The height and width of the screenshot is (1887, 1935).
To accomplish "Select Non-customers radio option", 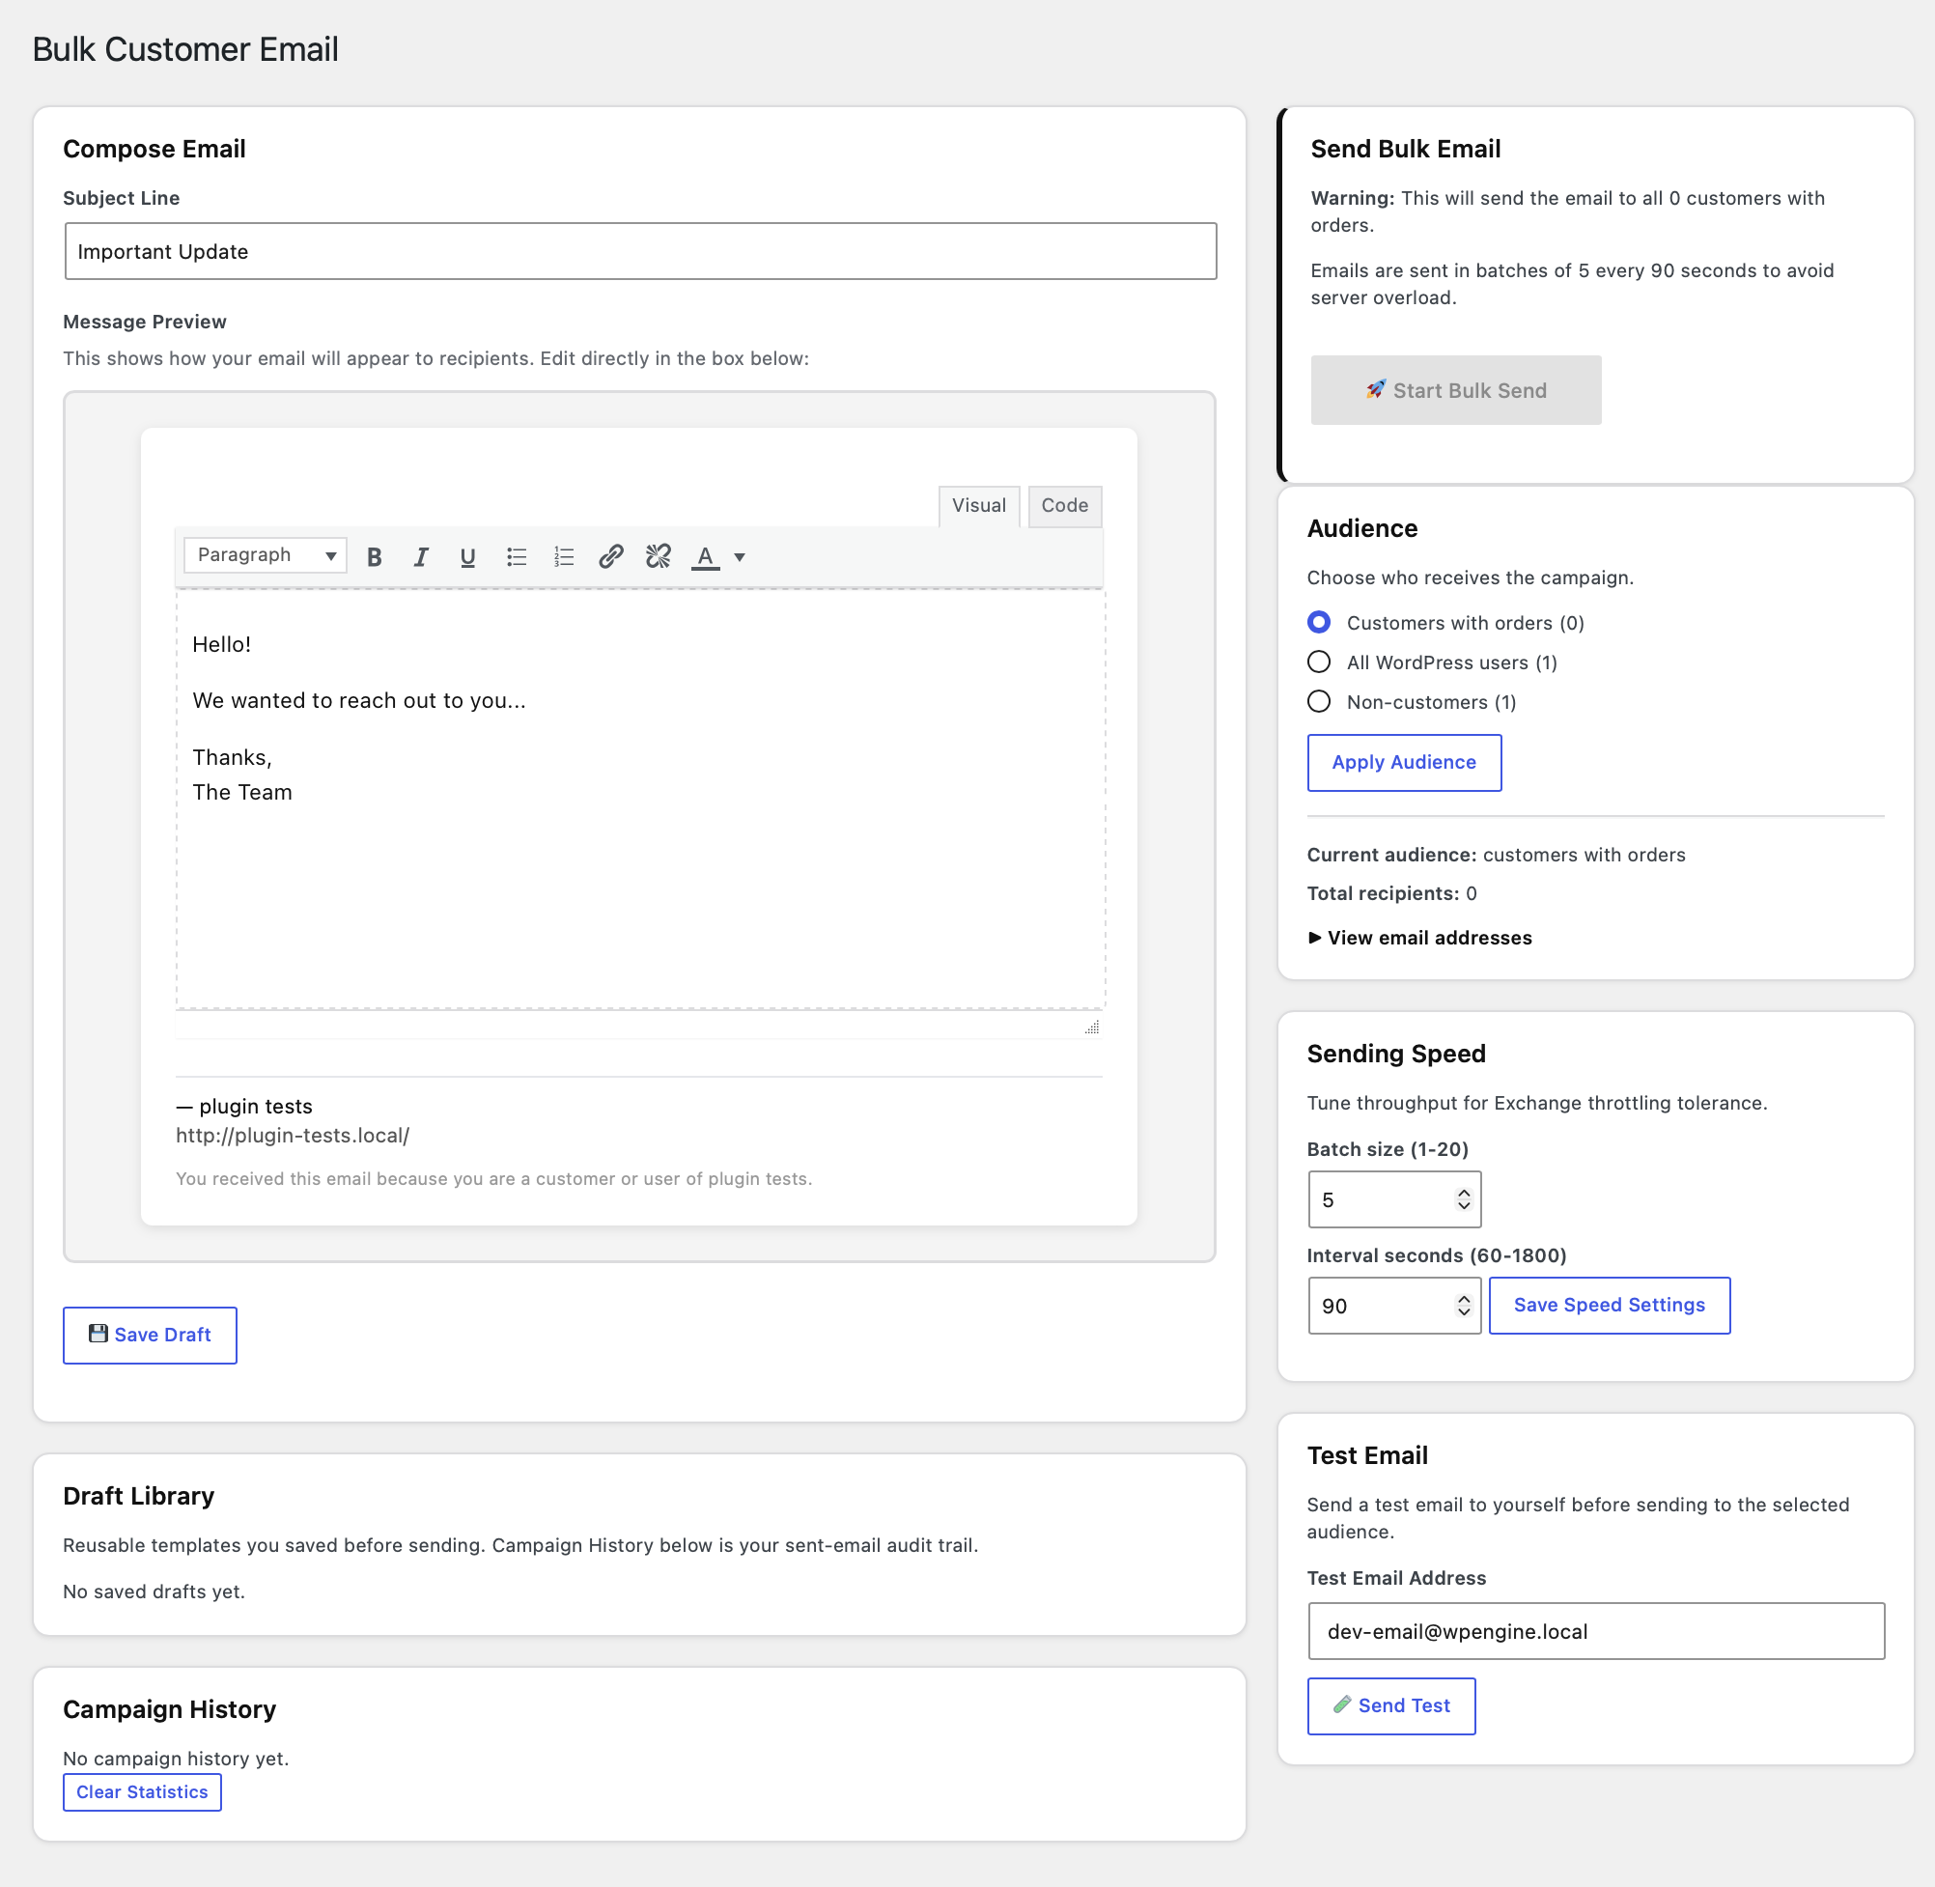I will click(1319, 702).
